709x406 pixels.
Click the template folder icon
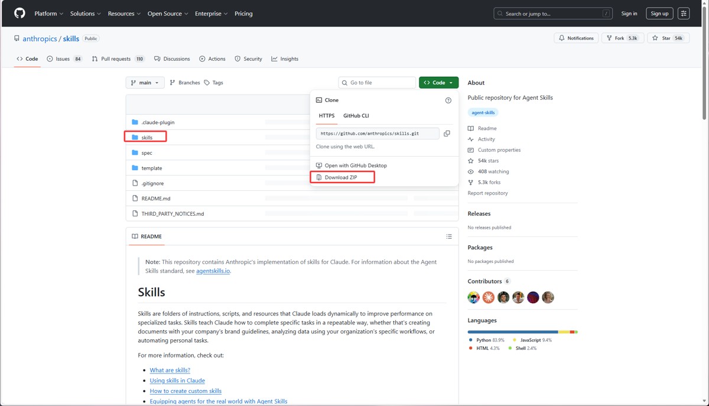tap(135, 168)
